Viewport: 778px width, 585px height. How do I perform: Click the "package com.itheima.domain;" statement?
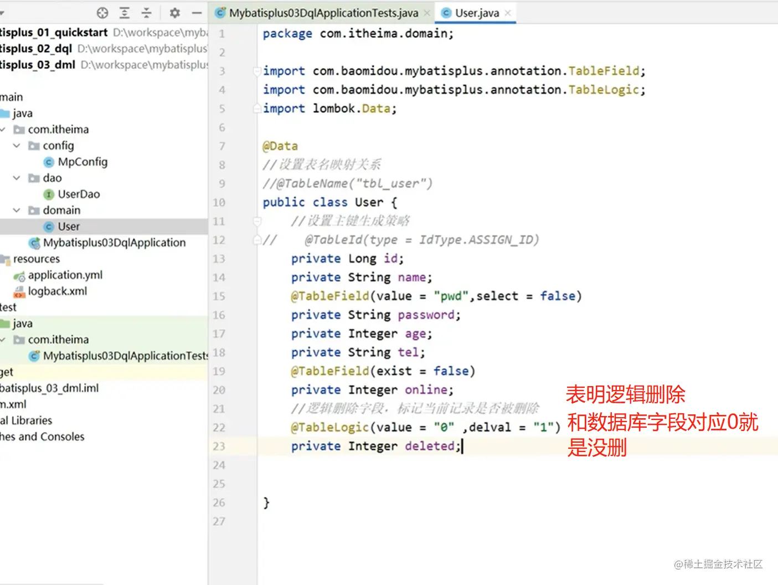coord(358,34)
